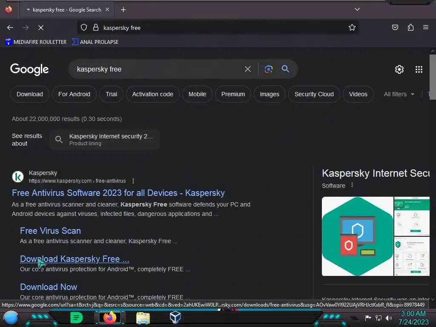Submit search with magnifier icon

pyautogui.click(x=285, y=69)
